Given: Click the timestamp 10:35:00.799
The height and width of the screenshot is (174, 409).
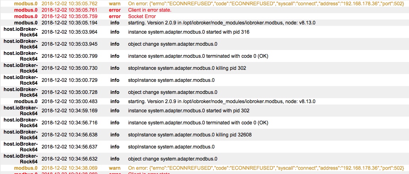Looking at the screenshot, I should 69,56.
